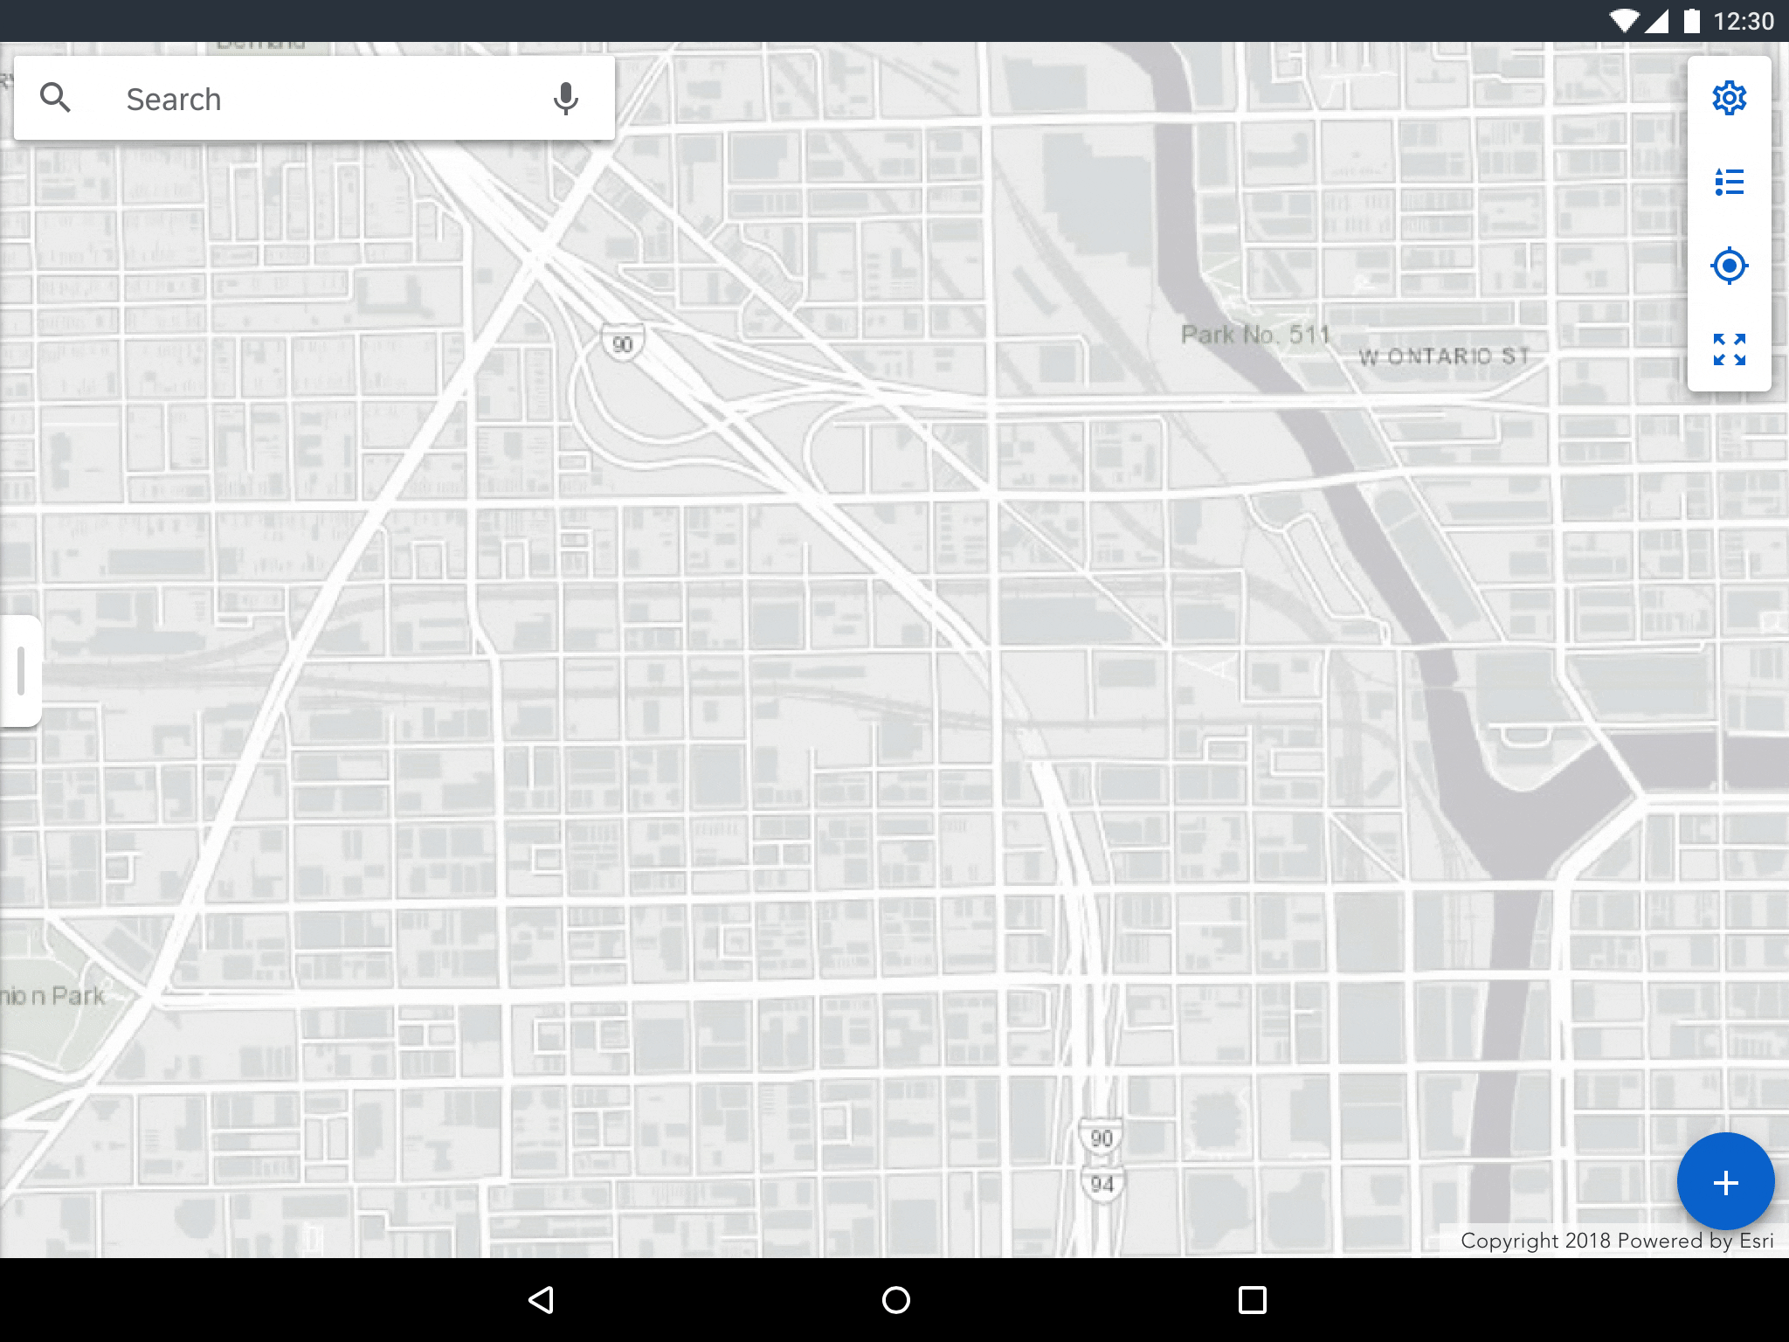Viewport: 1789px width, 1342px height.
Task: Expand the settings options panel
Action: [x=1730, y=99]
